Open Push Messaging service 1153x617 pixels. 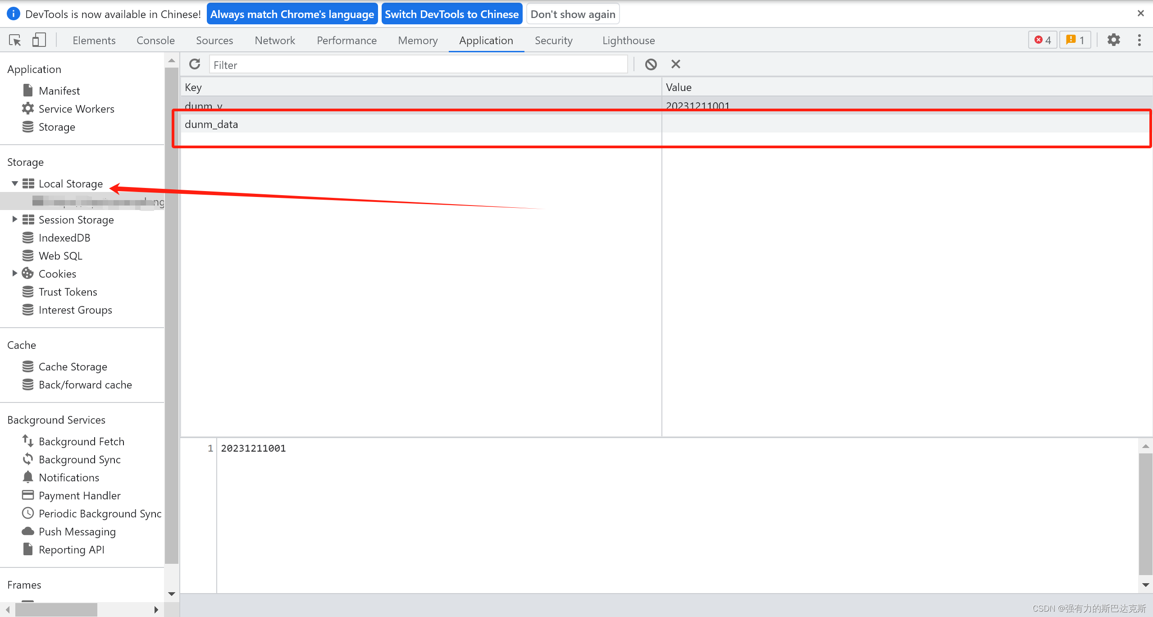tap(77, 531)
